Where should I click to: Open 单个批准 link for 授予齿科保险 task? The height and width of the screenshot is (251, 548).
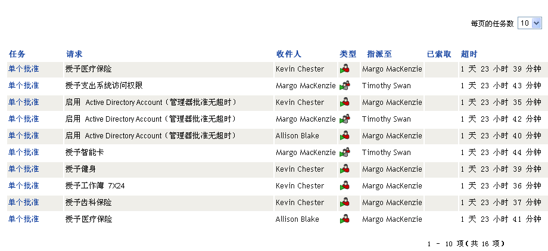pyautogui.click(x=24, y=203)
